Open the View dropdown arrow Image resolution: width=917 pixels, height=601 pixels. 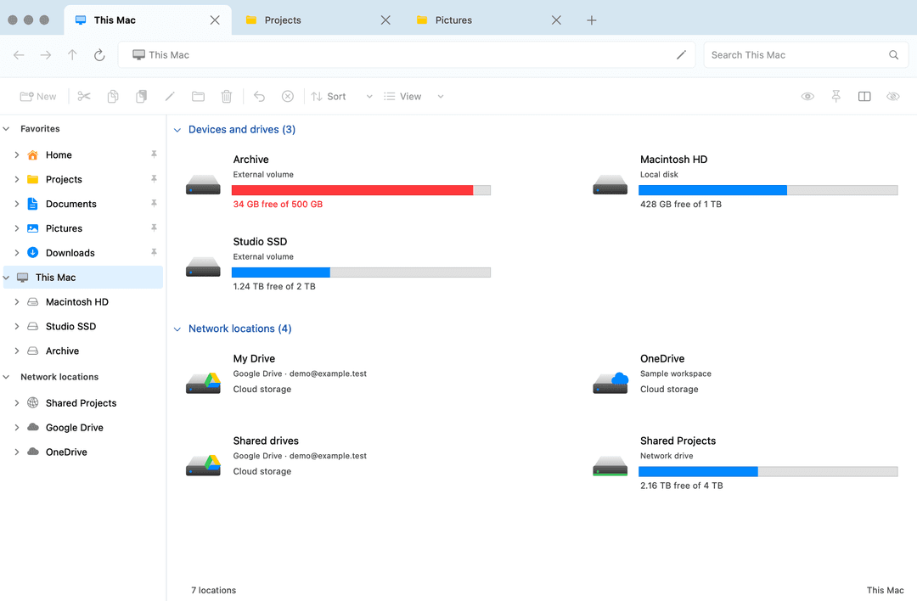(441, 97)
